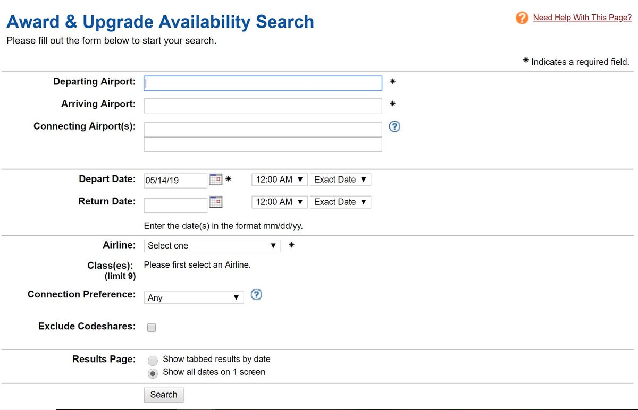The image size is (638, 410).
Task: Click the Connecting Airport(s) help icon
Action: tap(394, 126)
